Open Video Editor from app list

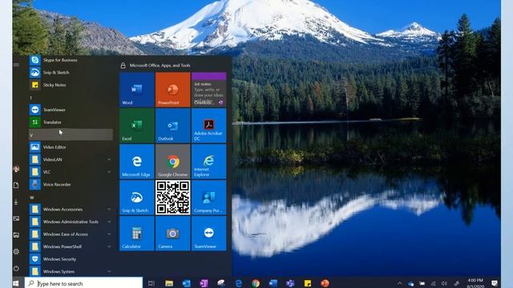coord(71,147)
